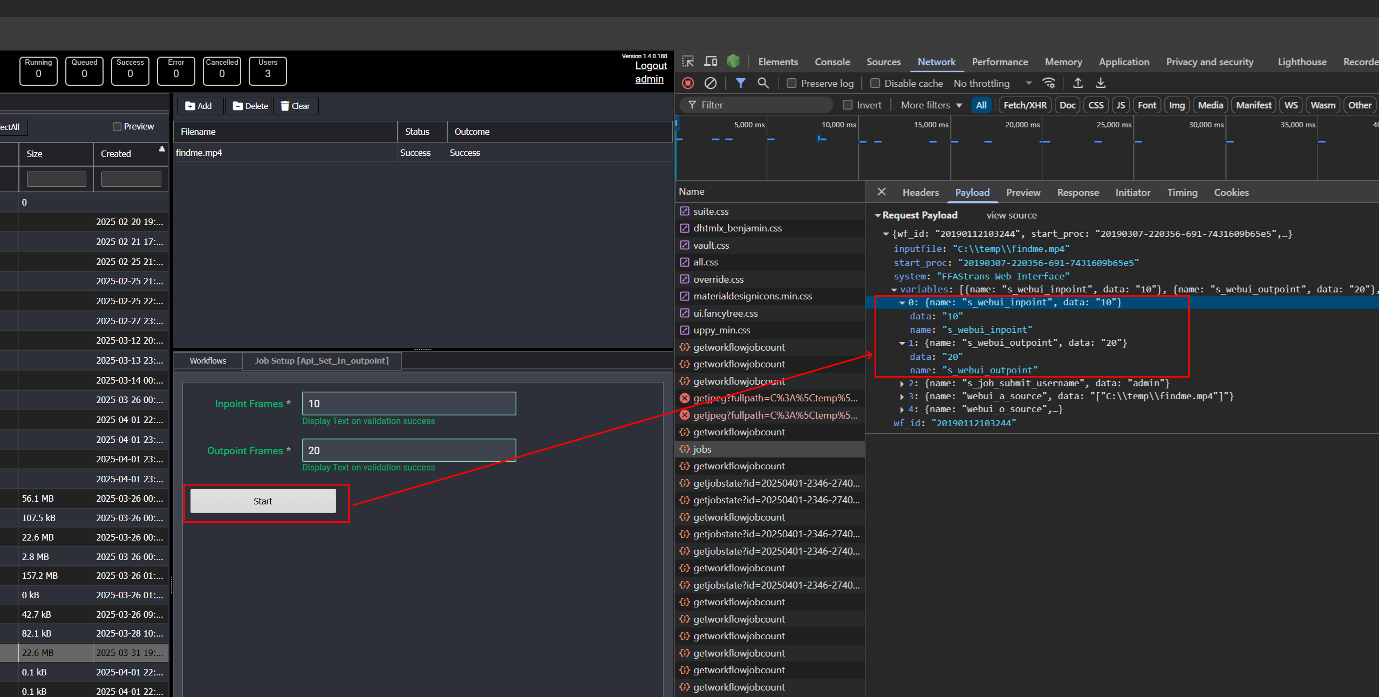Image resolution: width=1379 pixels, height=697 pixels.
Task: Toggle the device toolbar icon
Action: 711,61
